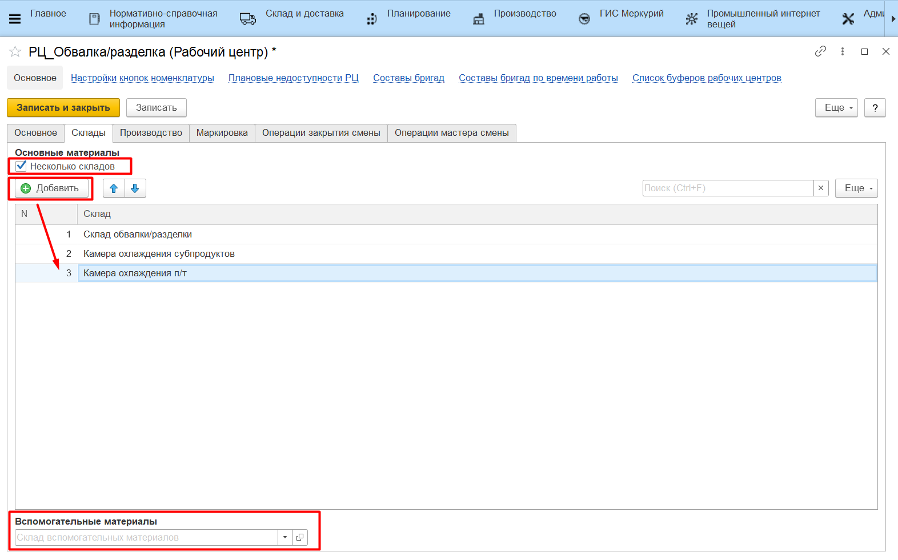
Task: Add form to favorites with star icon
Action: 15,52
